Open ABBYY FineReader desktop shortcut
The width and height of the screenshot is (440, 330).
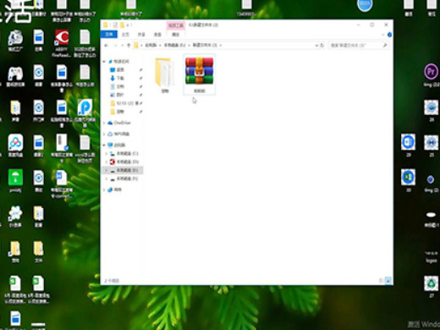(62, 43)
